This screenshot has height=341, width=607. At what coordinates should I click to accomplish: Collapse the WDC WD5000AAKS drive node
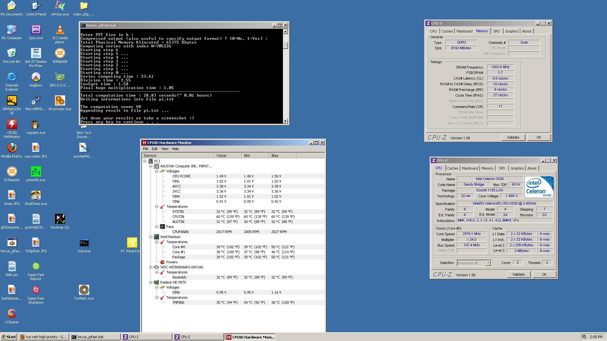point(151,267)
